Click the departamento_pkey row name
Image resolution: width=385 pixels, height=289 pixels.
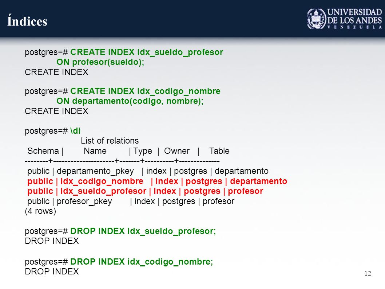pyautogui.click(x=95, y=171)
